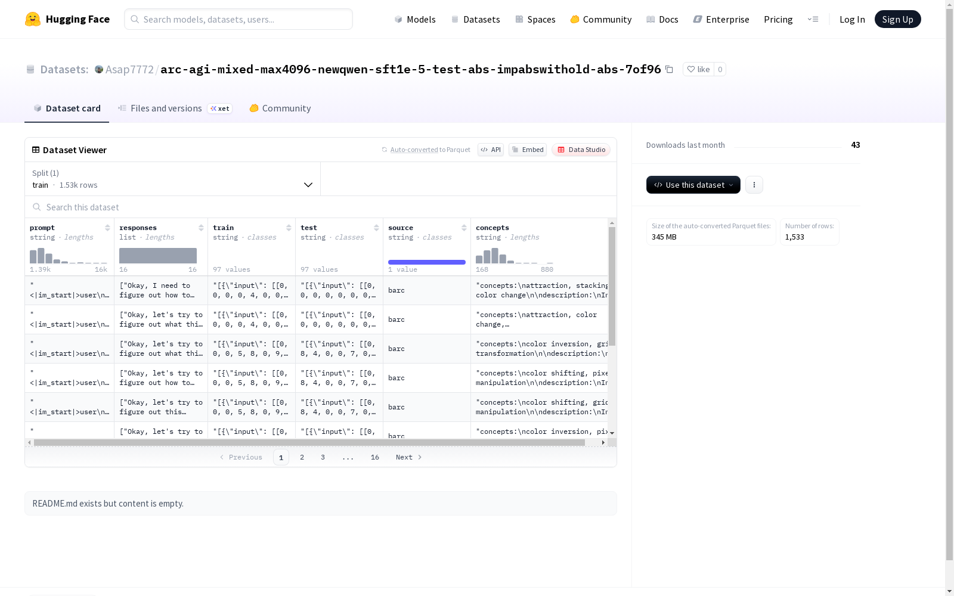954x596 pixels.
Task: Copy dataset name with the copy icon
Action: tap(669, 69)
